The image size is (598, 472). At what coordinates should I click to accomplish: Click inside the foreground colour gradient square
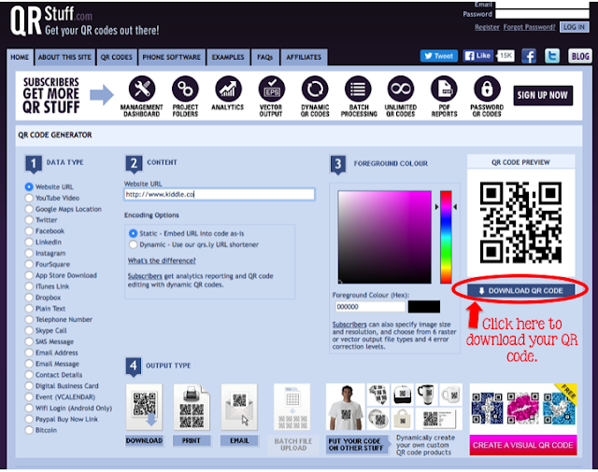(x=384, y=237)
